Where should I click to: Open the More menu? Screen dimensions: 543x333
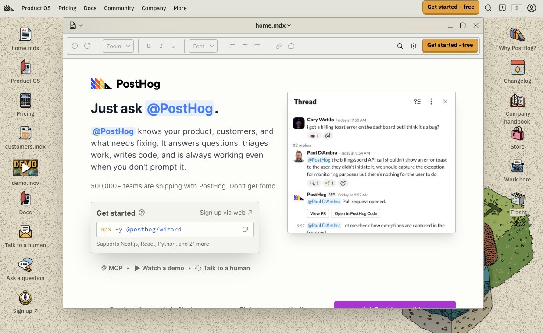tap(180, 8)
